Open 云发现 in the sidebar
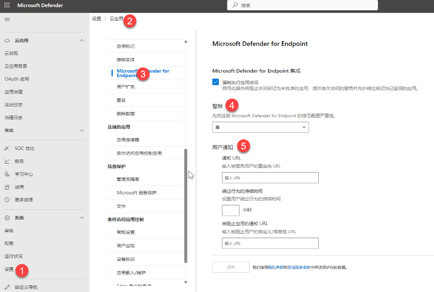 pos(11,53)
